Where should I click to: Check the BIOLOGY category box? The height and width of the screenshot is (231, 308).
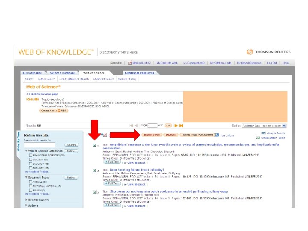(30, 159)
